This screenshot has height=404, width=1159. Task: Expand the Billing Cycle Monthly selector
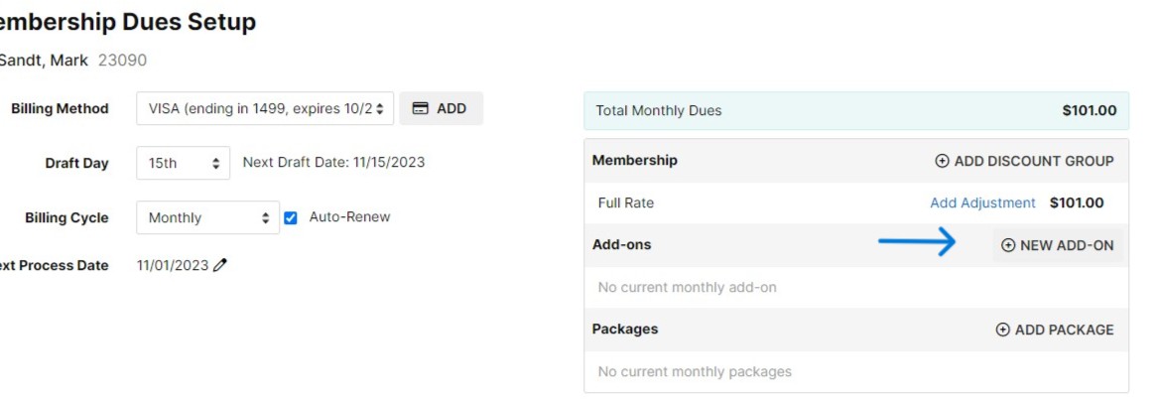pos(207,217)
